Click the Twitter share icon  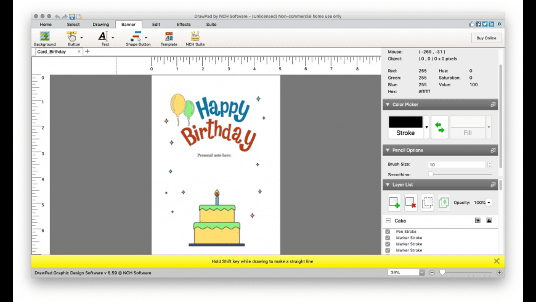coord(485,24)
